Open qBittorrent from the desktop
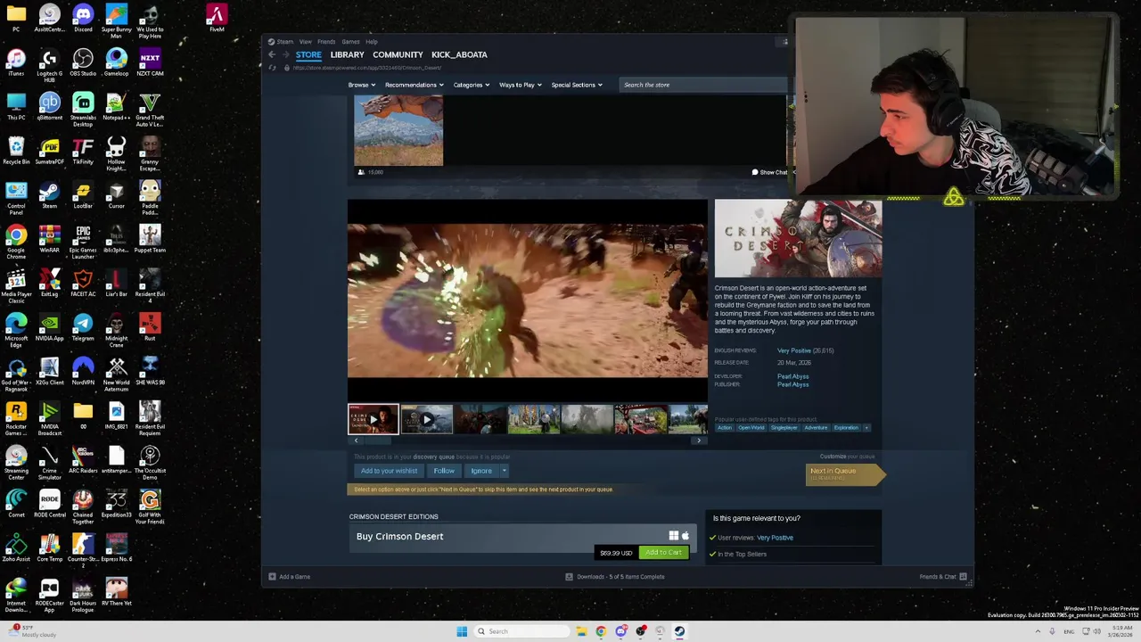This screenshot has width=1141, height=642. pyautogui.click(x=49, y=107)
